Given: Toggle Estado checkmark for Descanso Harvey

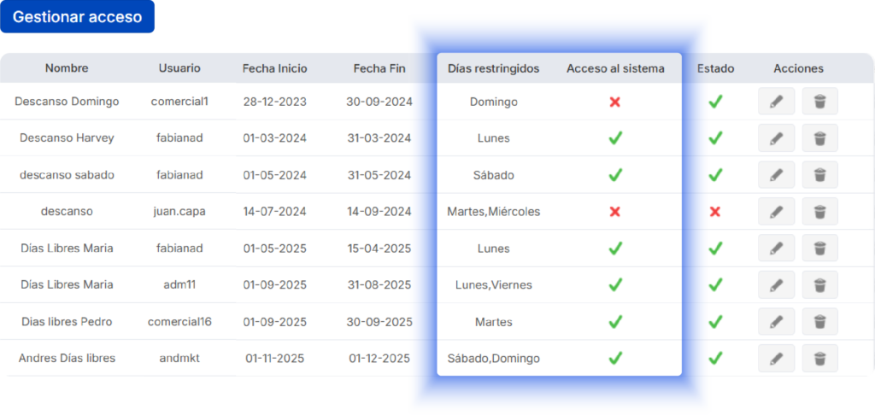Looking at the screenshot, I should [715, 138].
